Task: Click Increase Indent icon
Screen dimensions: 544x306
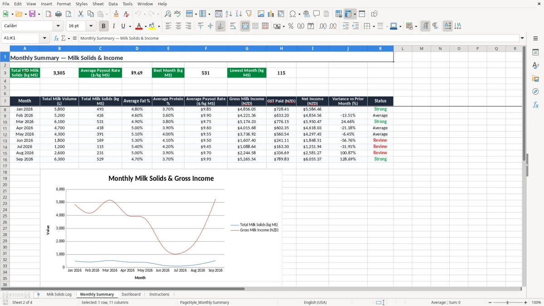Action: pyautogui.click(x=345, y=26)
